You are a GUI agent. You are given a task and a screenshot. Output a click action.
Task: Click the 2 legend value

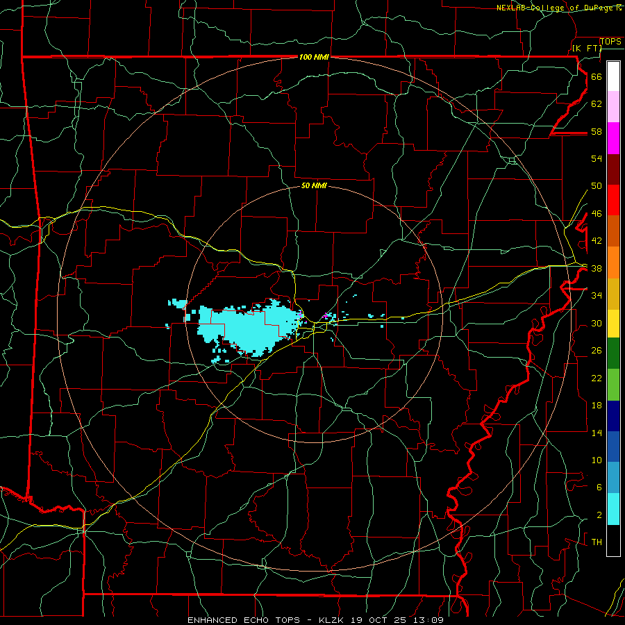click(599, 515)
